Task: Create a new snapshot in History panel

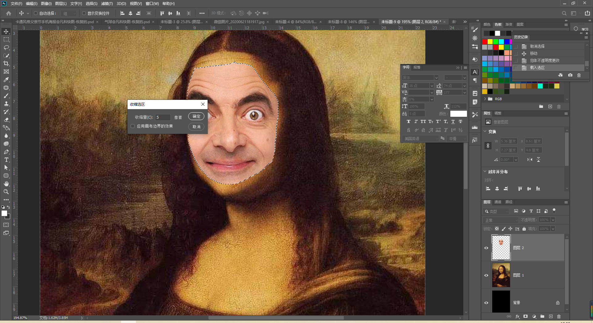Action: coord(570,75)
